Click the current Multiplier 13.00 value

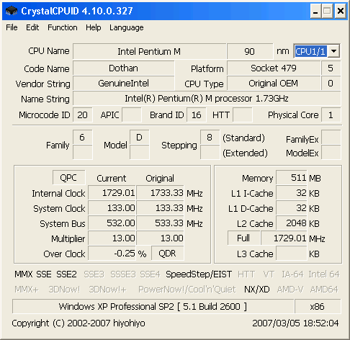click(112, 238)
